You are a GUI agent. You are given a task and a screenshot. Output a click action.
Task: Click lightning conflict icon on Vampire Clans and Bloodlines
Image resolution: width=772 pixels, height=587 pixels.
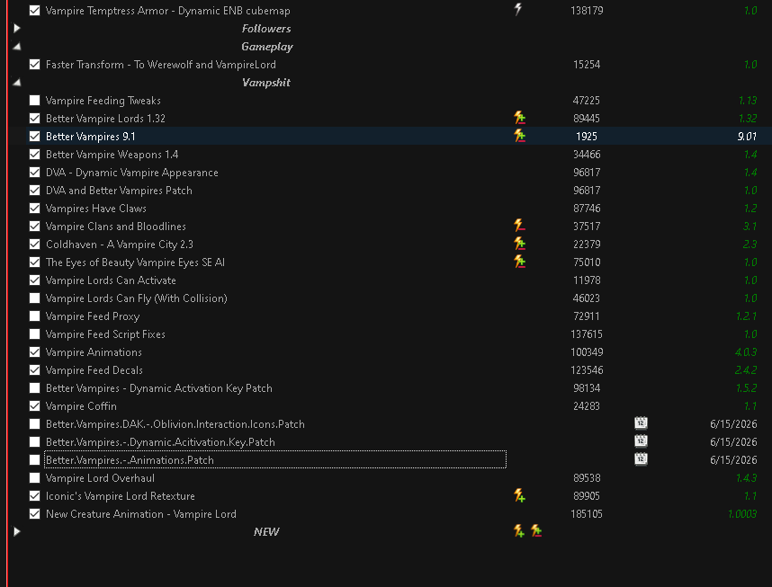click(519, 226)
